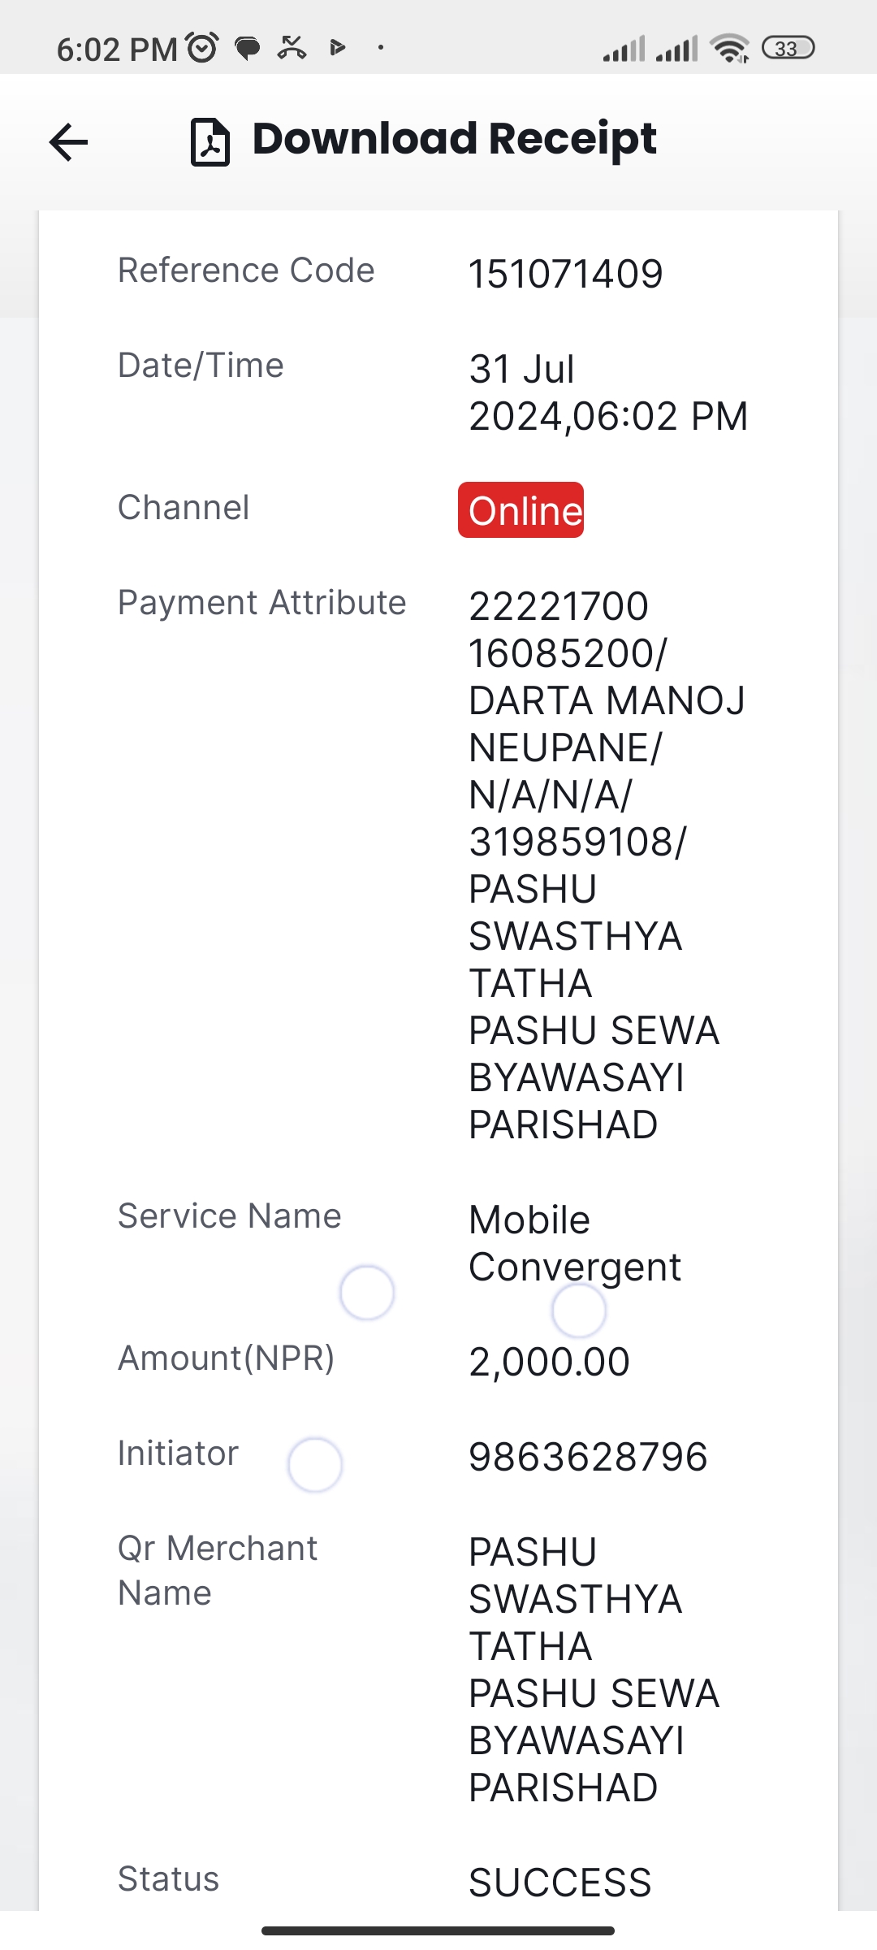This screenshot has width=877, height=1950.
Task: Select the date 31 Jul 2024 value
Action: (608, 393)
